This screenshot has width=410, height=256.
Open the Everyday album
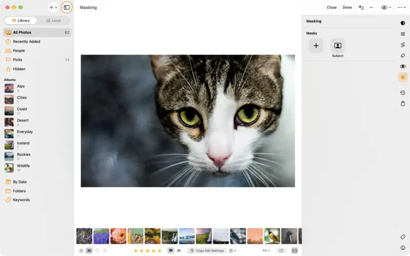coord(37,134)
